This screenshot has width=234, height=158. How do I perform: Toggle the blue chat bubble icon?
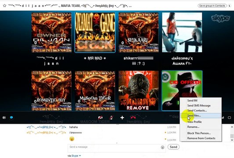[11, 118]
